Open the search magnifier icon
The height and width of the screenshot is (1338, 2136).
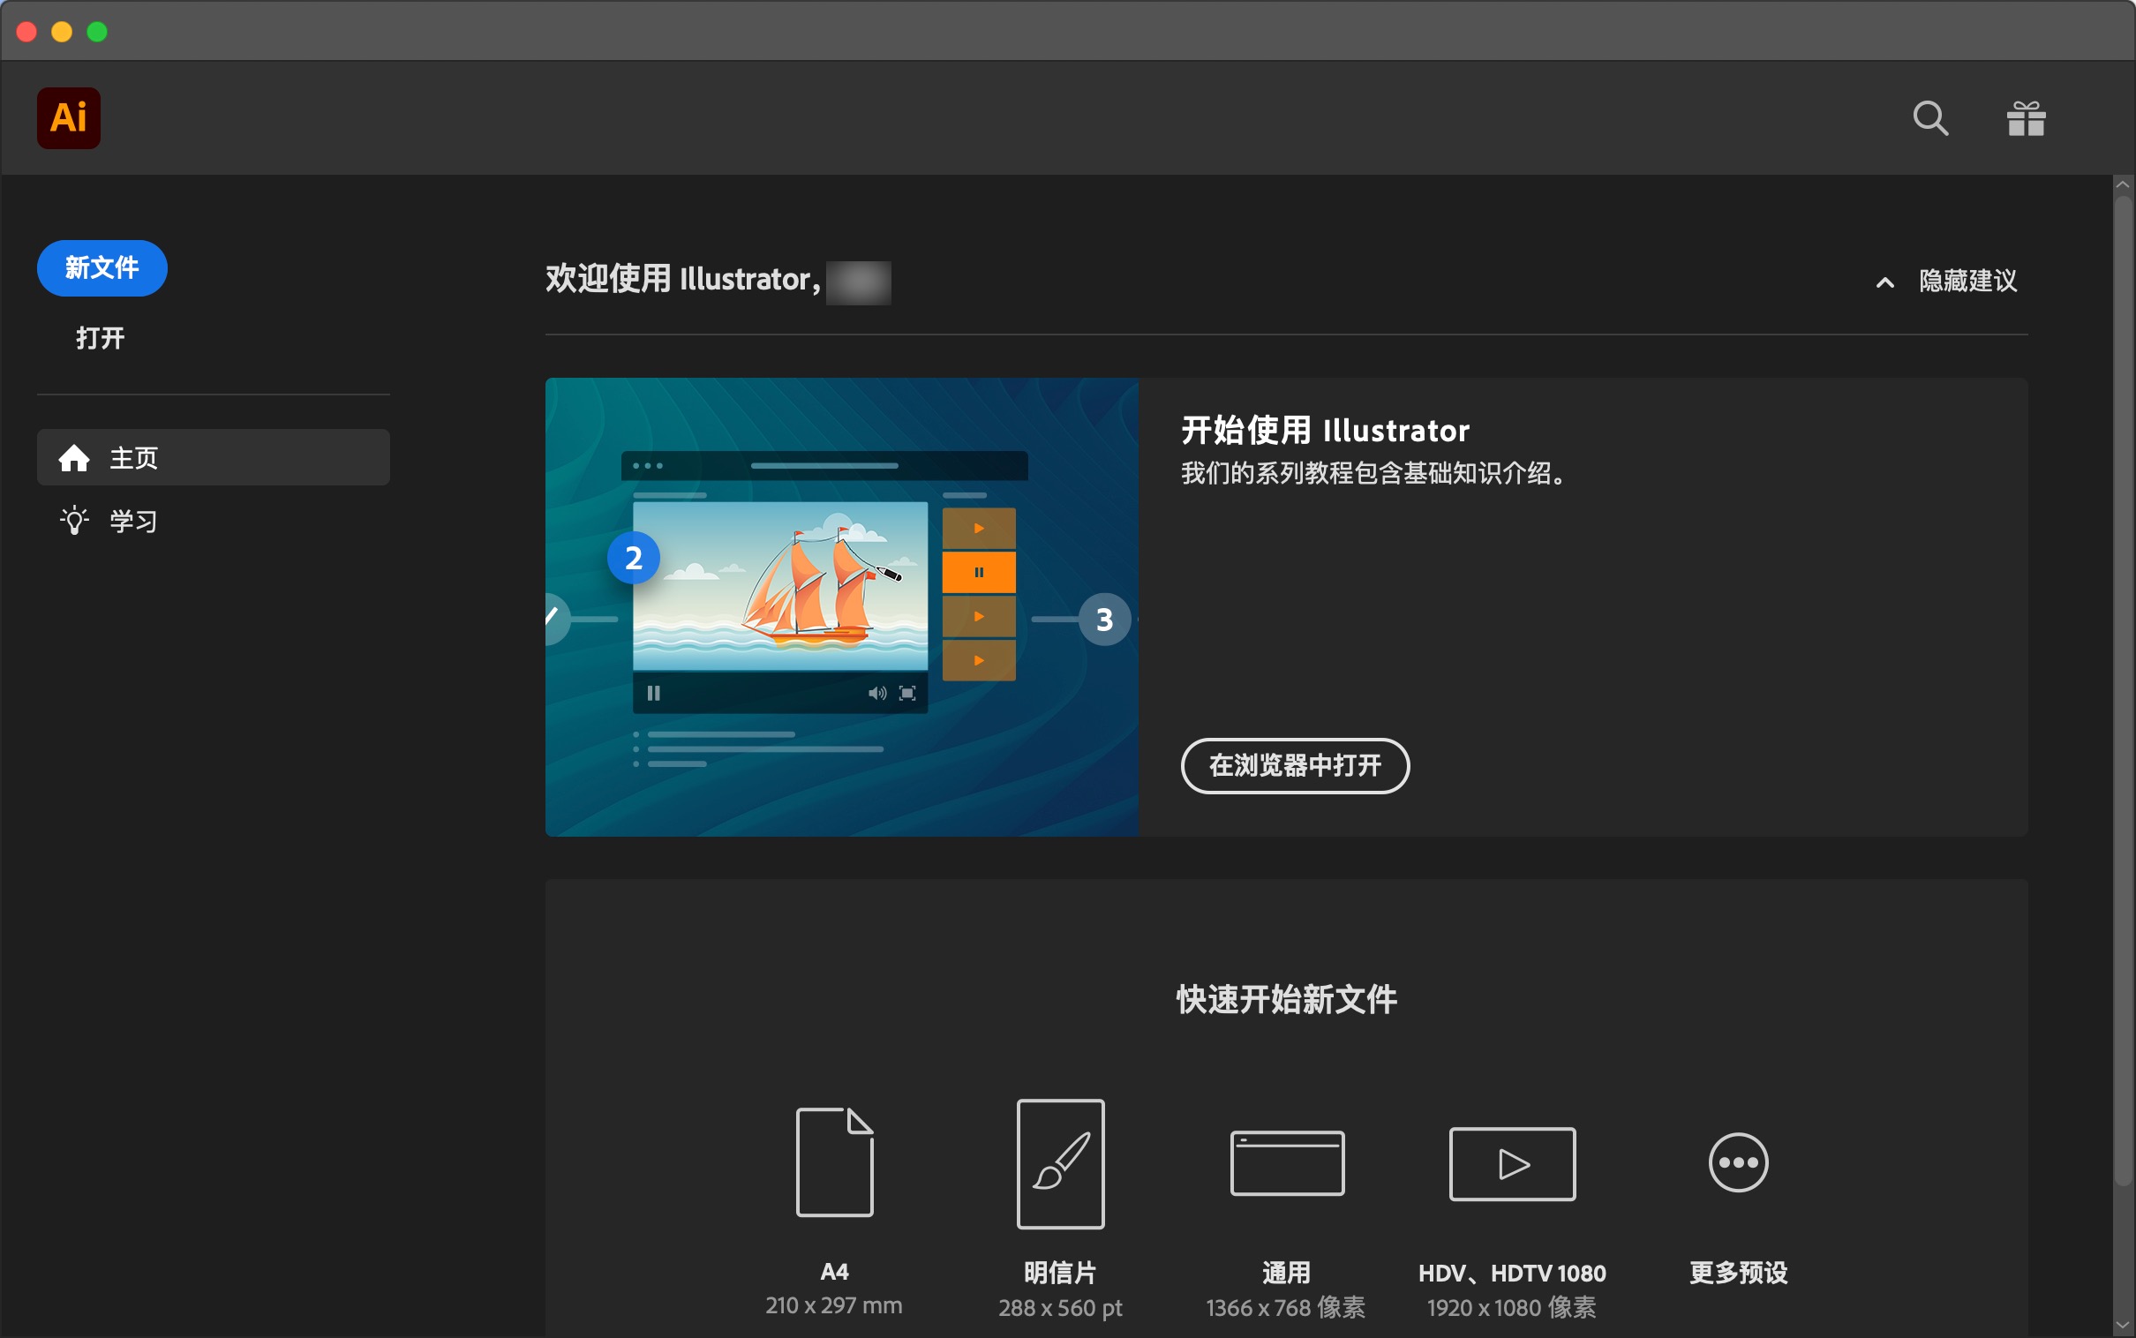point(1929,117)
